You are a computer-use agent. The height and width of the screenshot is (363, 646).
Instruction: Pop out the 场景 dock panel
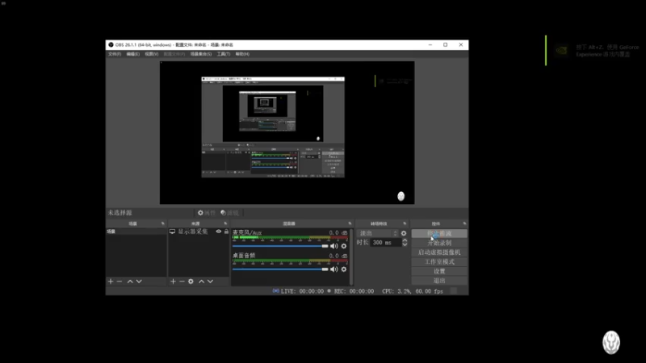coord(163,223)
